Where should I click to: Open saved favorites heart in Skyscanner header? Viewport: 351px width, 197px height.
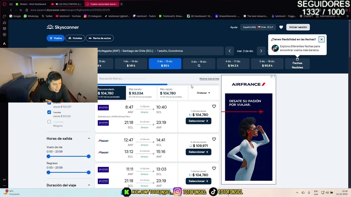281,27
